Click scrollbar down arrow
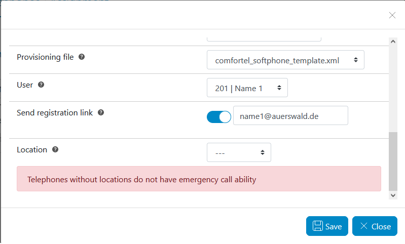The image size is (405, 244). point(393,195)
